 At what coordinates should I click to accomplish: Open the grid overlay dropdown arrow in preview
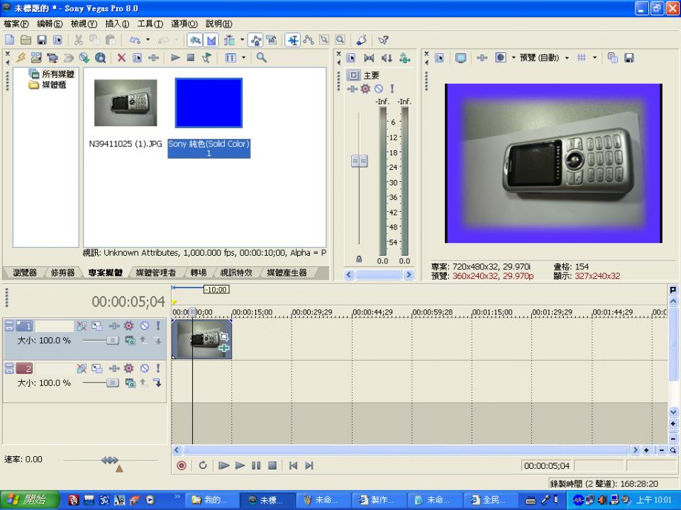tap(594, 58)
